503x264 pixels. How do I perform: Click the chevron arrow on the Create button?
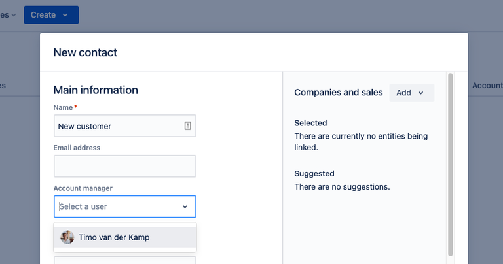point(65,15)
